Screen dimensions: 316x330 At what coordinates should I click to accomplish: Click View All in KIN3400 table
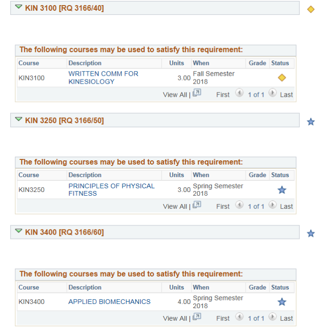[175, 318]
